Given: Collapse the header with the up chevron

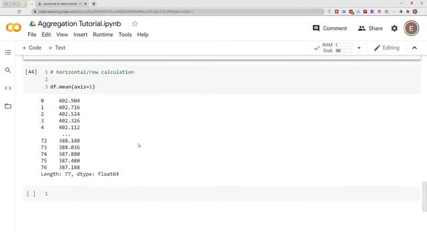Looking at the screenshot, I should [414, 48].
